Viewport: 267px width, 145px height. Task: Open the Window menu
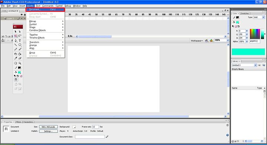tap(77, 6)
